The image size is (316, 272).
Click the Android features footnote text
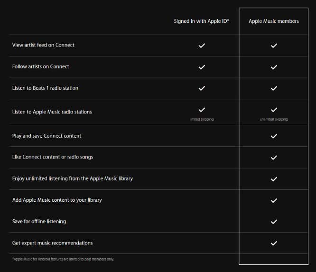(x=63, y=259)
